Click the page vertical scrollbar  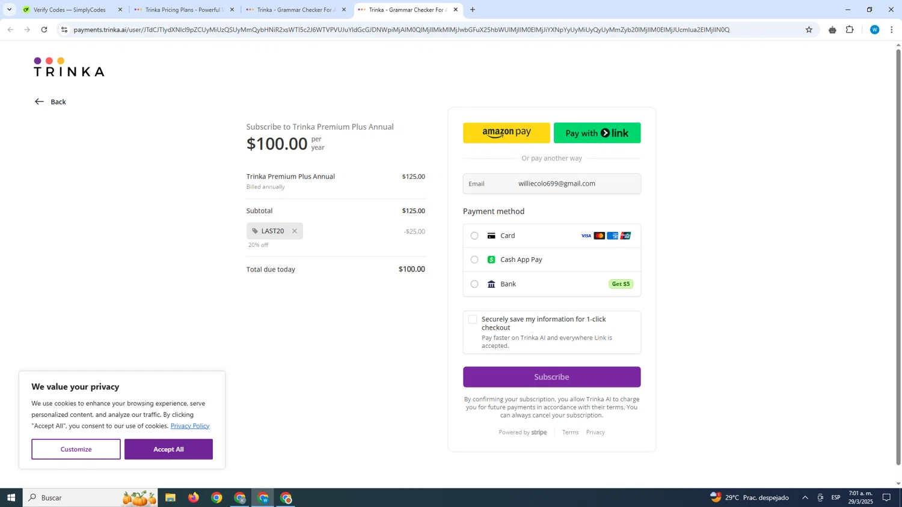[x=898, y=257]
